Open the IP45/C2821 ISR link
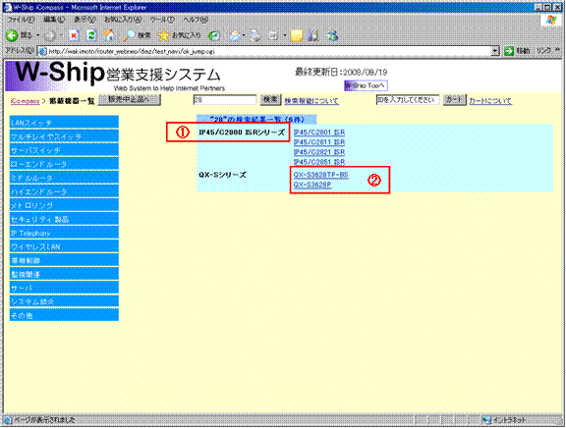Viewport: 566px width, 428px height. (319, 152)
